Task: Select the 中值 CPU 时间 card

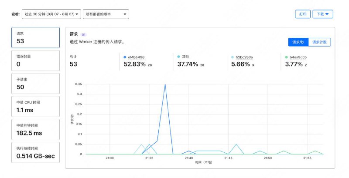Action: (x=35, y=107)
